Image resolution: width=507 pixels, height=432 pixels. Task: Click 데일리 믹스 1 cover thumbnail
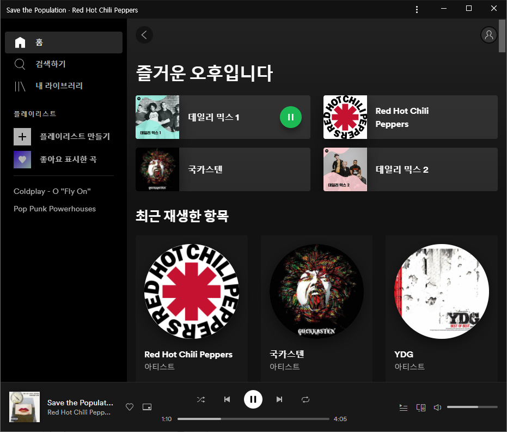click(157, 117)
